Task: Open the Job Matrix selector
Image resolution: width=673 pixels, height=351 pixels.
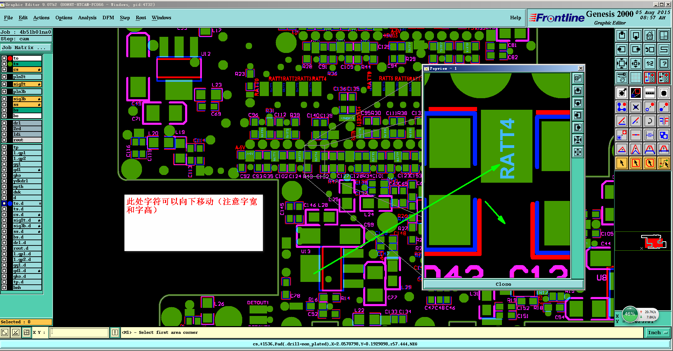Action: pyautogui.click(x=26, y=48)
